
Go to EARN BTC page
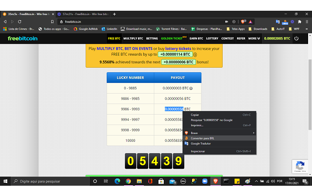click(196, 39)
